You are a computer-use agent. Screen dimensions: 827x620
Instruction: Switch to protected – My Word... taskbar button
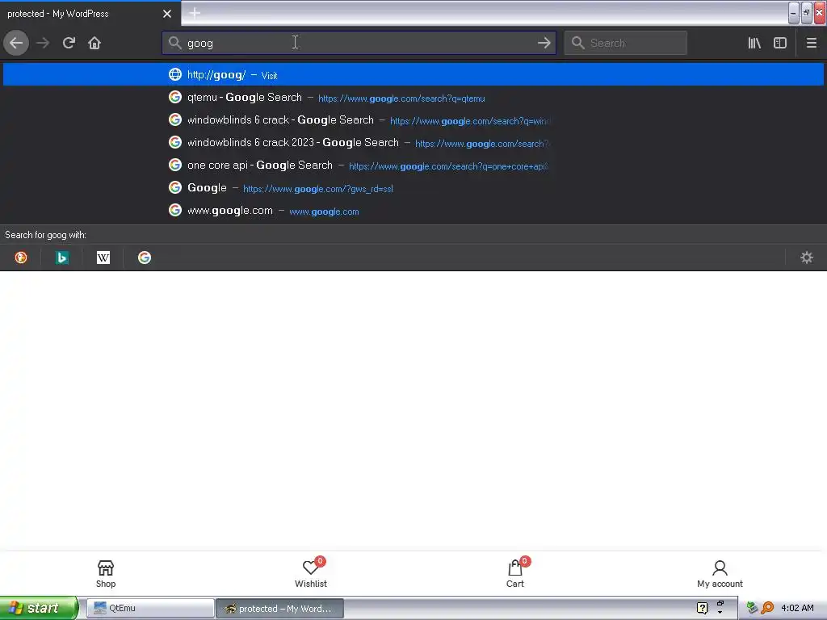tap(279, 609)
